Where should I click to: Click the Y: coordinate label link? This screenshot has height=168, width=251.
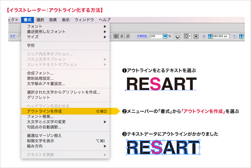click(235, 36)
